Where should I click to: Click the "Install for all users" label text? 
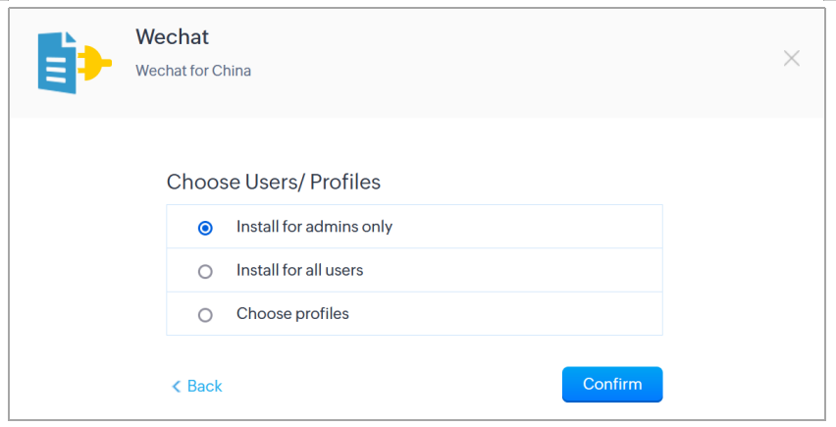pyautogui.click(x=299, y=270)
